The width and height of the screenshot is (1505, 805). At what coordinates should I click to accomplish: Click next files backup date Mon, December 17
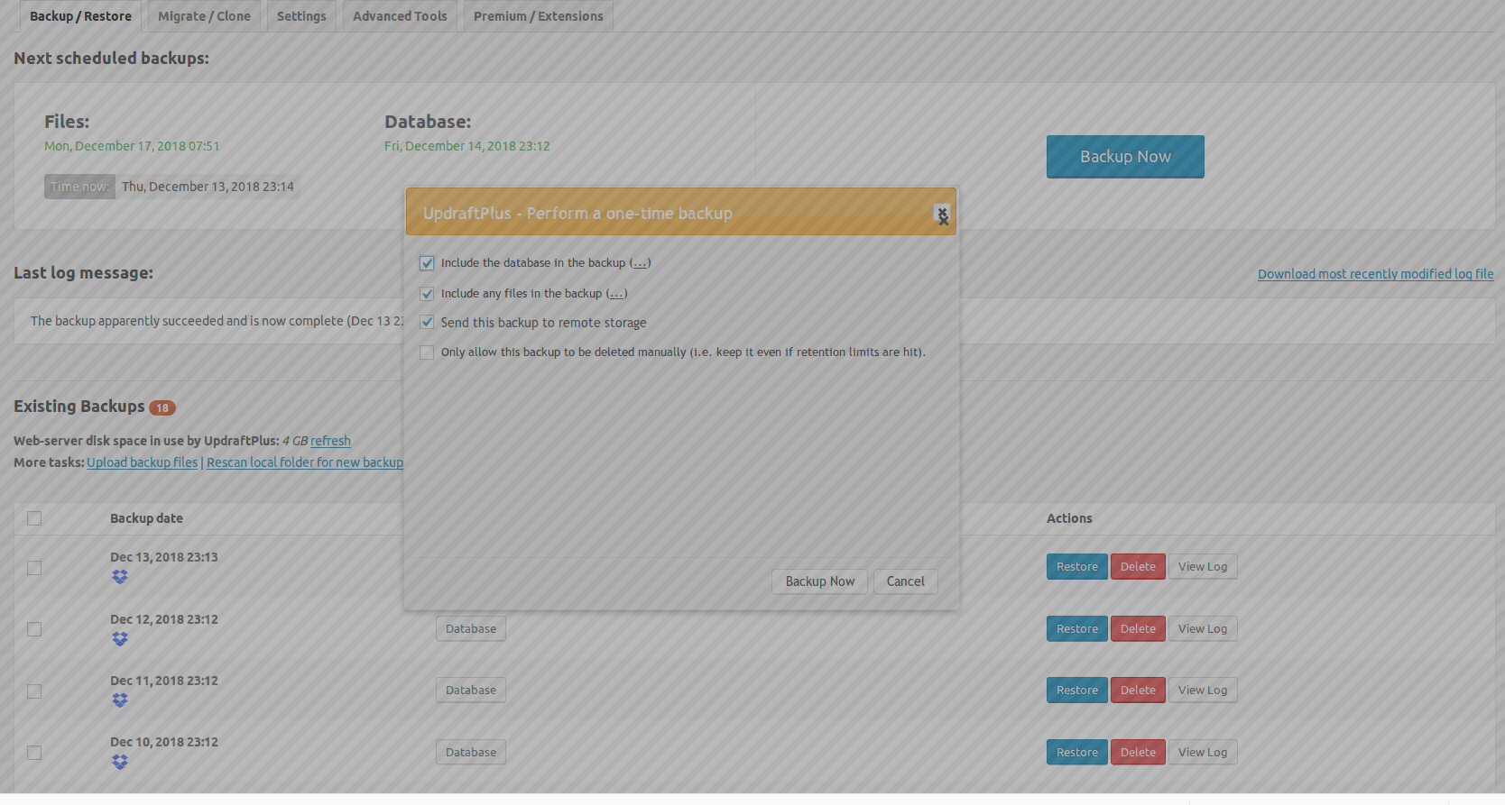[132, 146]
